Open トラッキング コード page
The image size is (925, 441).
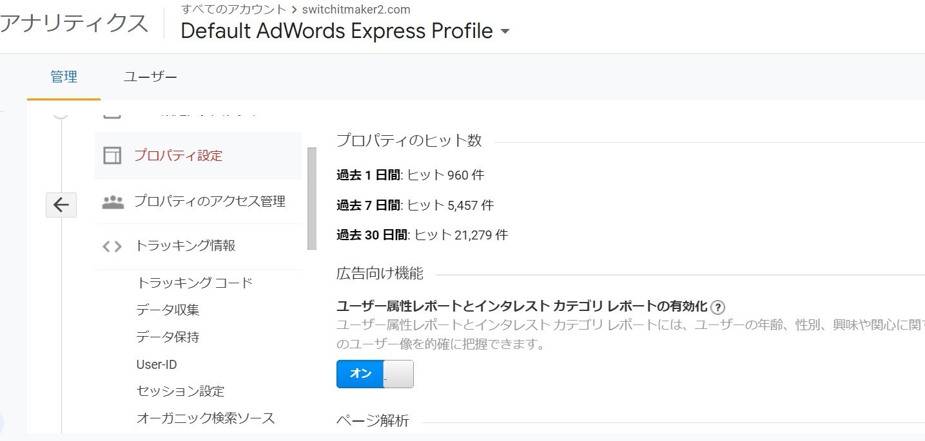pyautogui.click(x=195, y=283)
